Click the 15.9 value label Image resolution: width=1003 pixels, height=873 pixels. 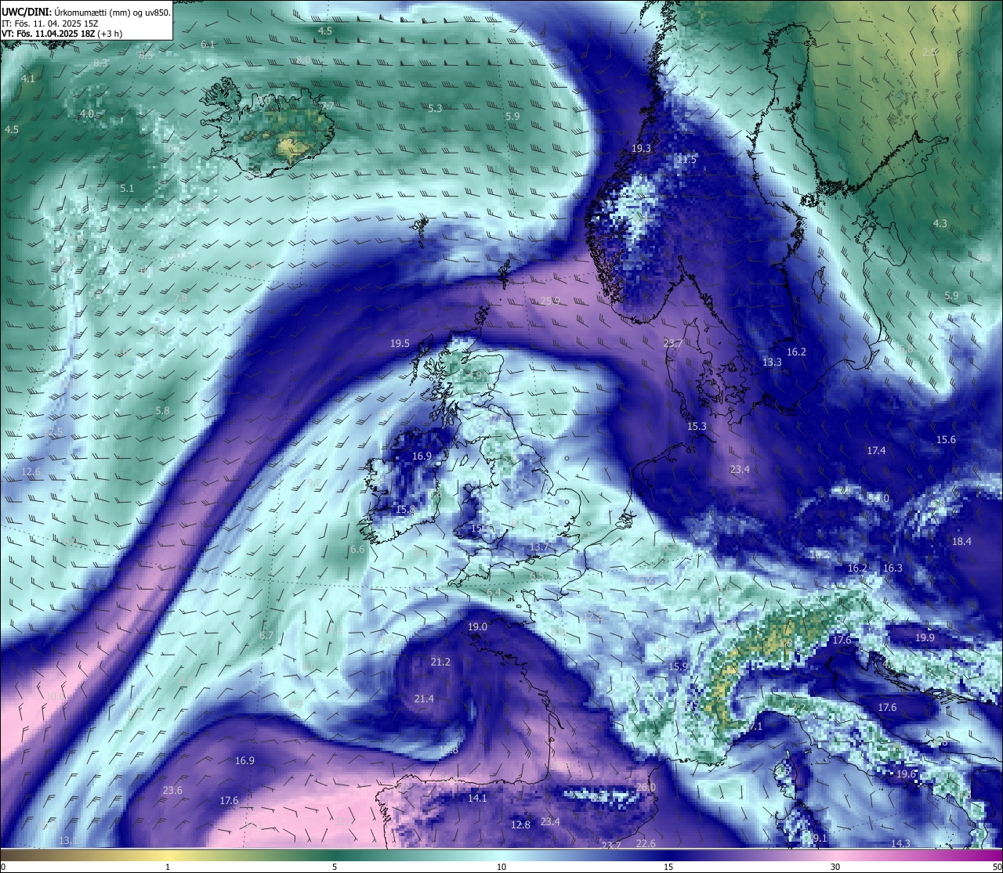click(x=678, y=666)
